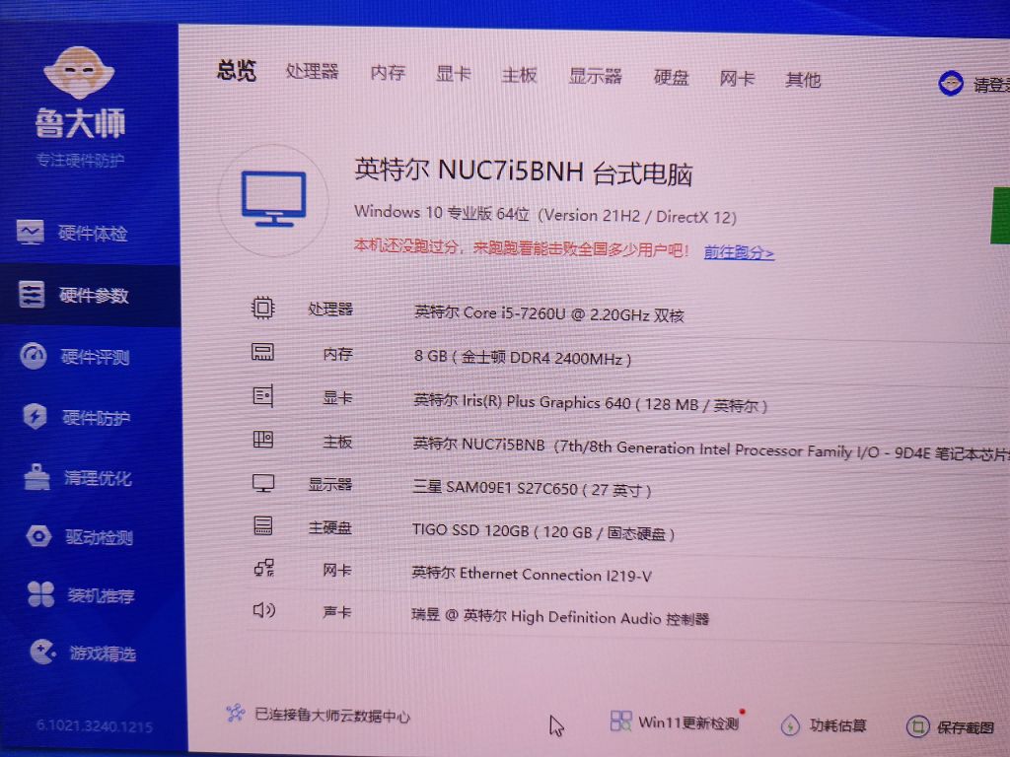Click the 显示器 monitor row icon

pyautogui.click(x=262, y=483)
